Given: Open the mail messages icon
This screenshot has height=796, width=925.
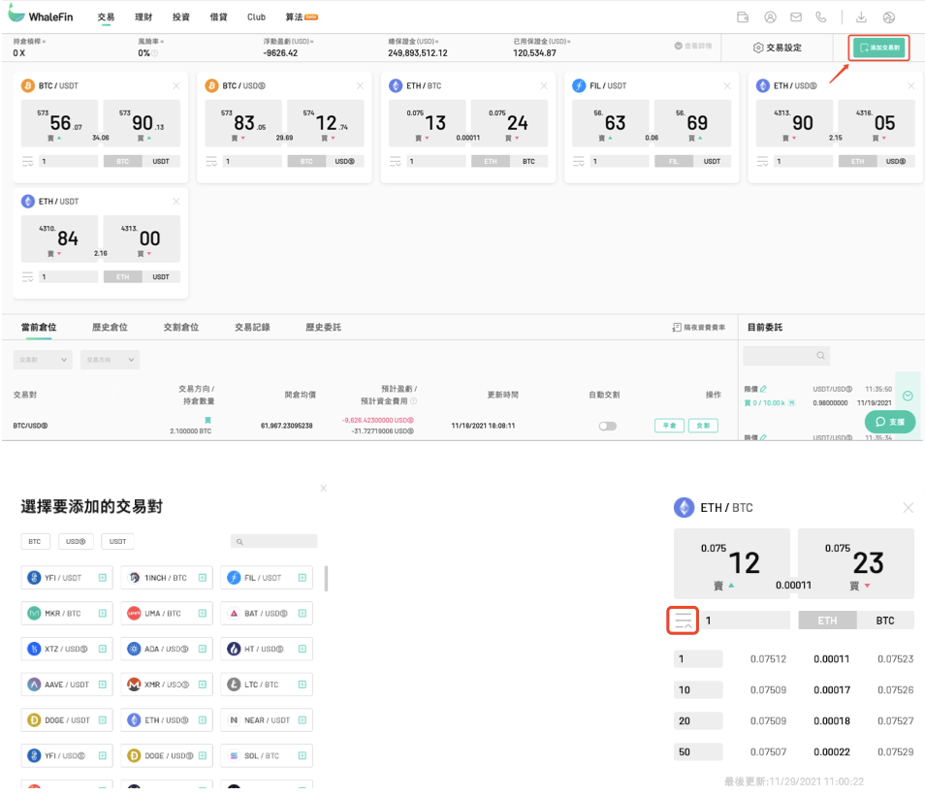Looking at the screenshot, I should point(796,17).
